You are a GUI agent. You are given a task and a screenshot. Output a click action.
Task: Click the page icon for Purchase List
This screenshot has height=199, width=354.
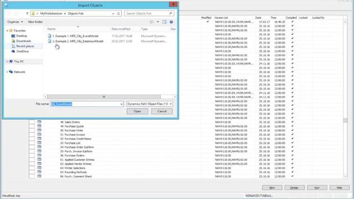point(39,143)
